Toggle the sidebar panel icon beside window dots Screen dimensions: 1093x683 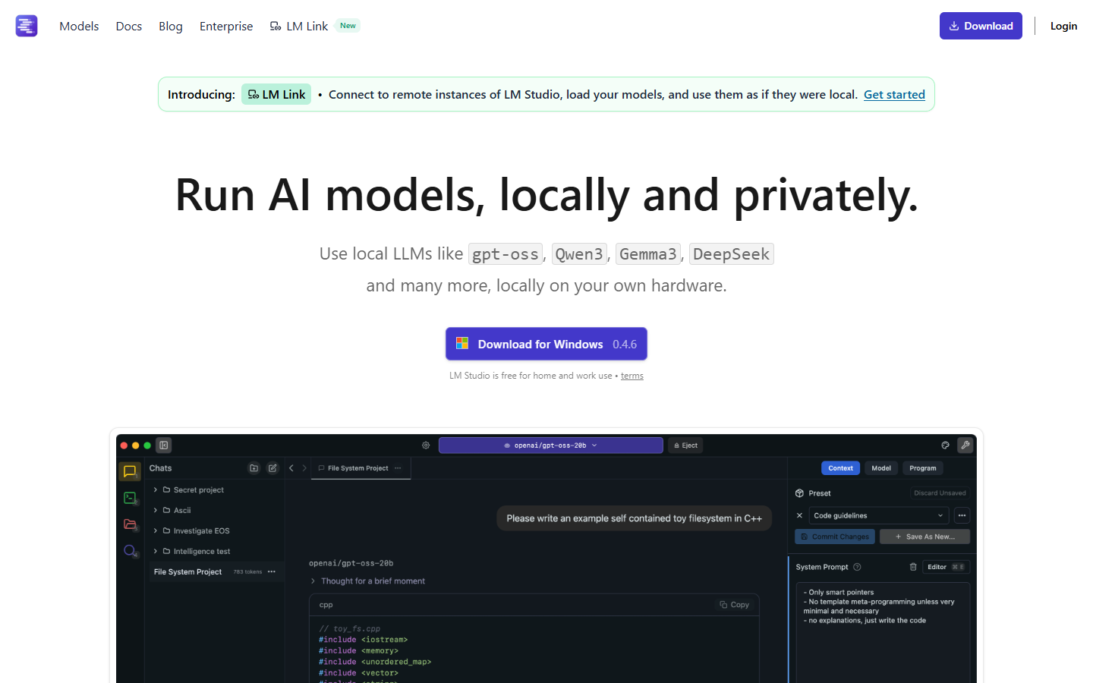point(164,445)
